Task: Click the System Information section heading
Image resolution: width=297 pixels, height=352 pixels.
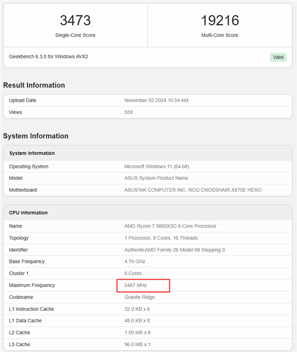Action: pos(36,136)
